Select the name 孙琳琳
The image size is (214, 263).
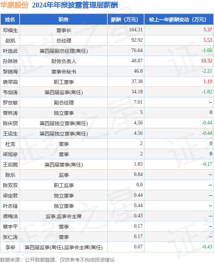coord(10,61)
